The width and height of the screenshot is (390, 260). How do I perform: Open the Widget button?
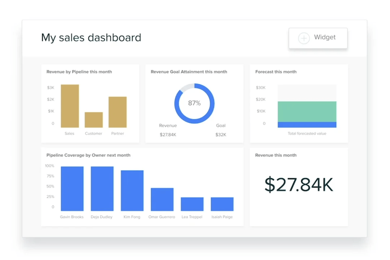point(318,38)
